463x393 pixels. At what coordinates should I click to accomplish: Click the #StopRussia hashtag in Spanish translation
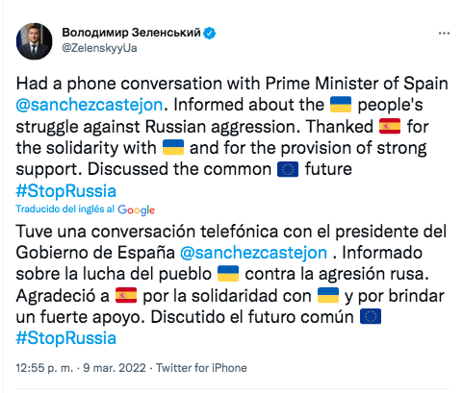click(65, 338)
